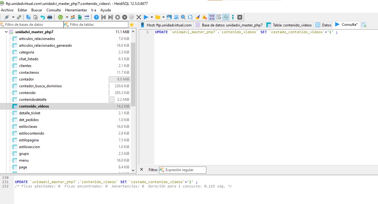378x204 pixels.
Task: Open the Consulta menu
Action: click(x=54, y=10)
